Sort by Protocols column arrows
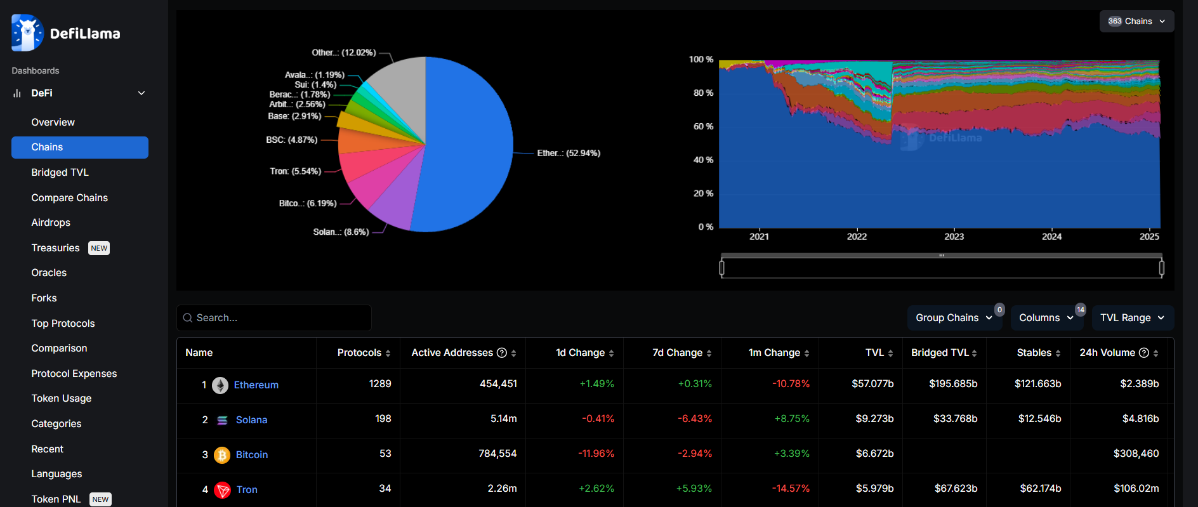 [388, 353]
